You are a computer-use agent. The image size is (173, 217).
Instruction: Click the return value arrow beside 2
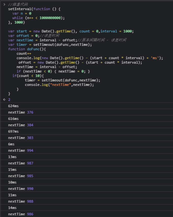(4, 99)
